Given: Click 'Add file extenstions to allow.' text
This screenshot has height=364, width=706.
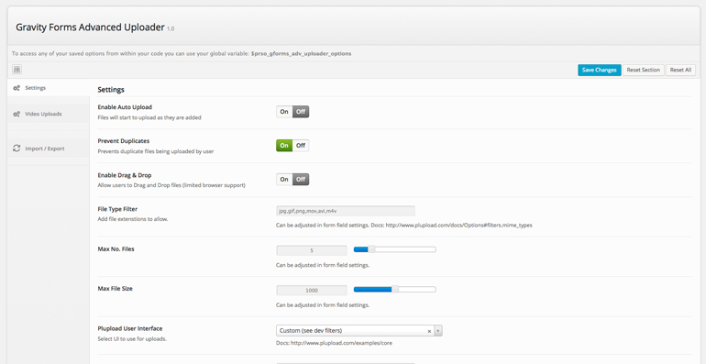Looking at the screenshot, I should click(133, 219).
